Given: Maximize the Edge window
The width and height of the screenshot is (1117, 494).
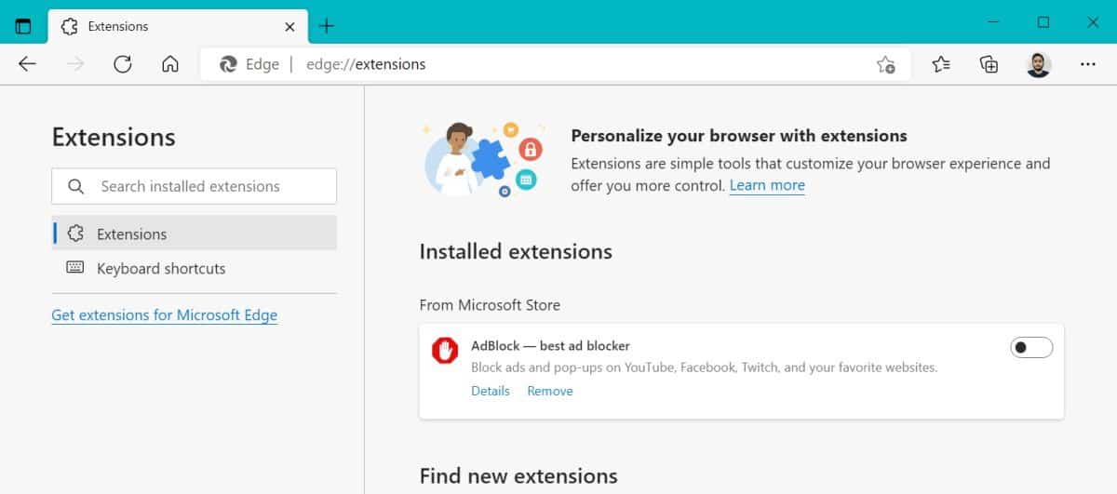Looking at the screenshot, I should (x=1043, y=22).
